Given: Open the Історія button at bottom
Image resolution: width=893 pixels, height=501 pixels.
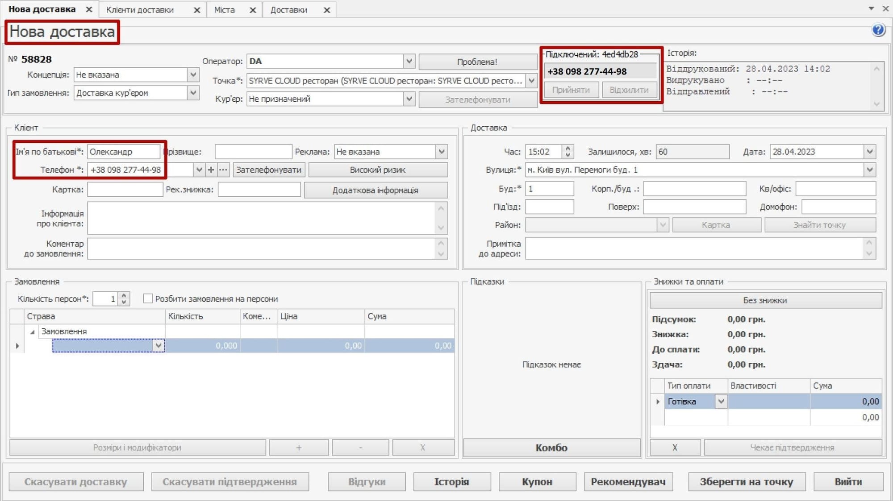Looking at the screenshot, I should point(452,482).
